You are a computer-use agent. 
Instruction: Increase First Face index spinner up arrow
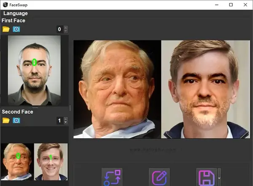(65, 28)
